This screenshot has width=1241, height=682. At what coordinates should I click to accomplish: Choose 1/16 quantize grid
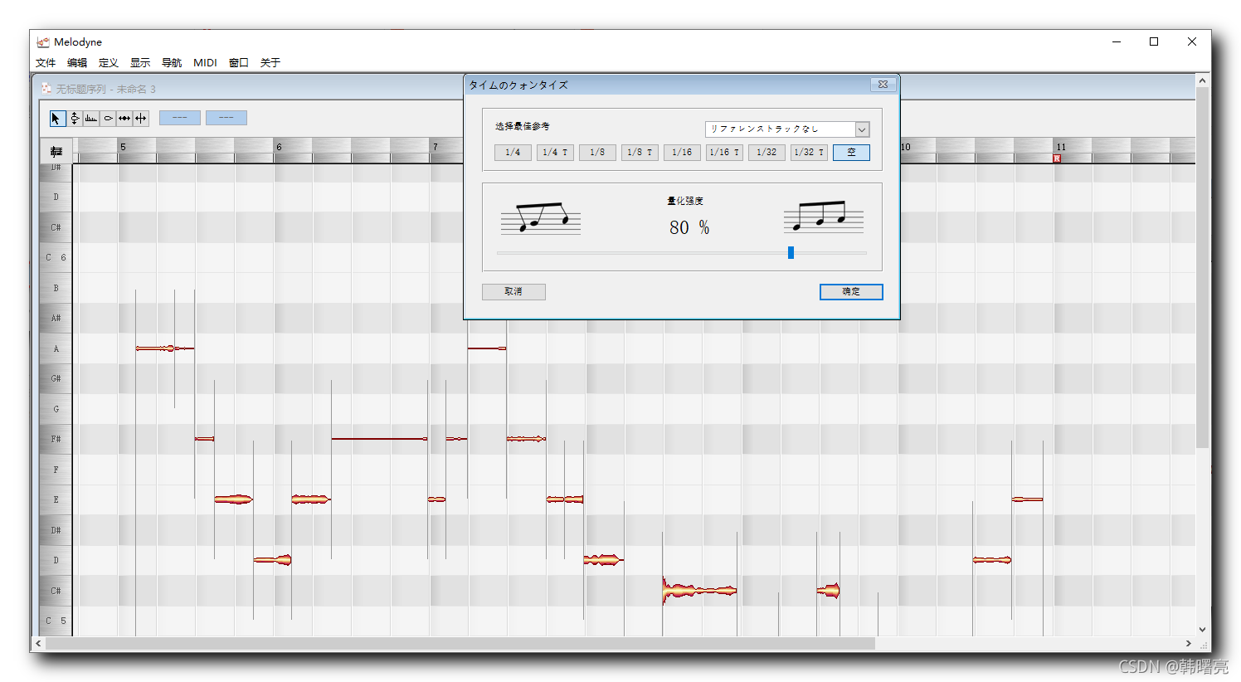682,153
